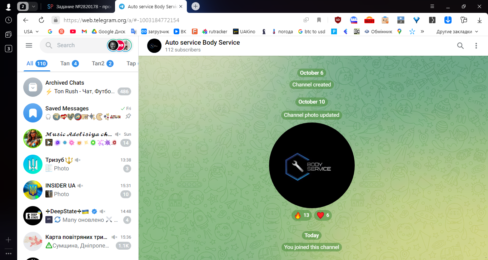Open YouTube bookmark icon

tap(73, 31)
